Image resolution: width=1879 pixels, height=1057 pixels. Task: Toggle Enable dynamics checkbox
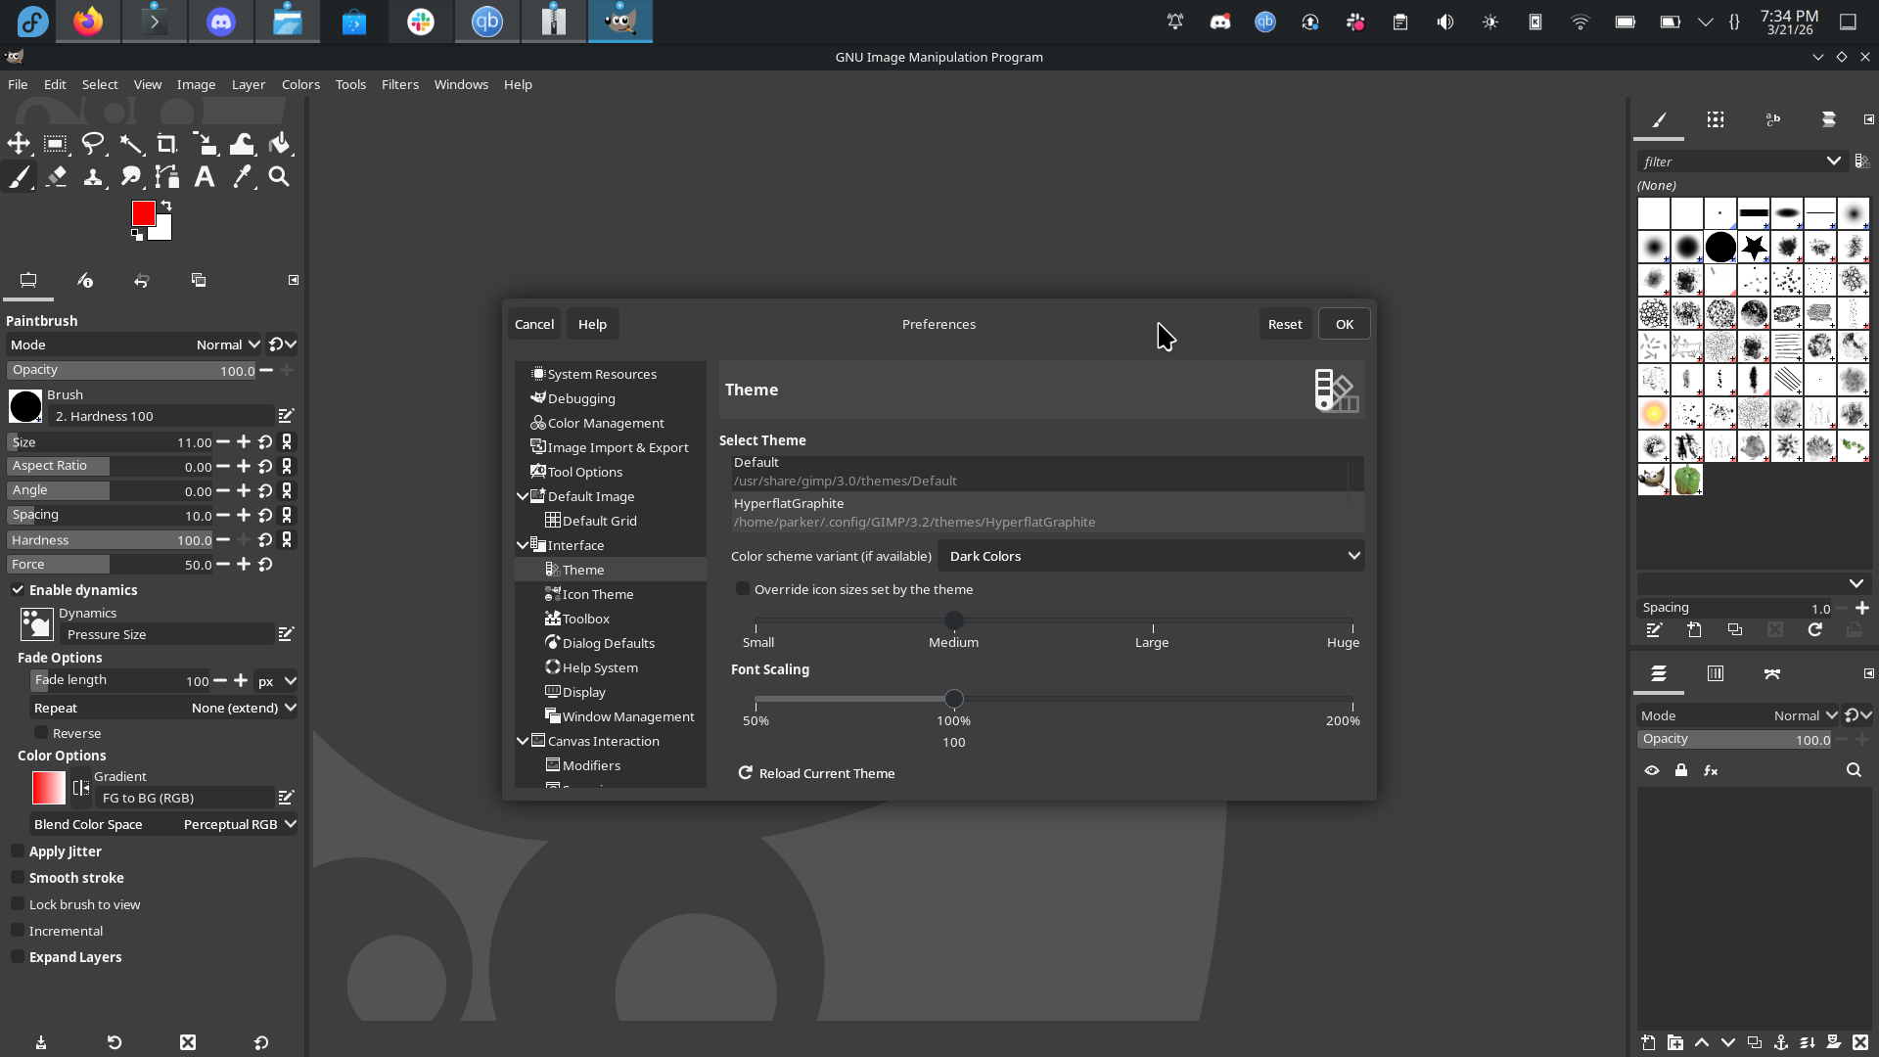18,590
